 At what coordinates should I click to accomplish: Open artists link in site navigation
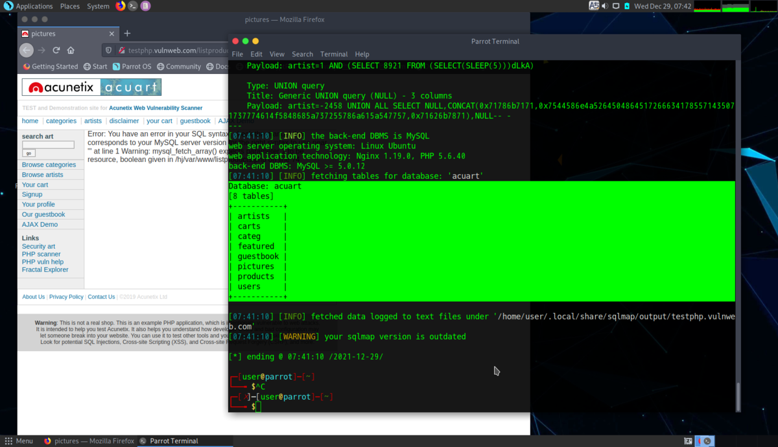click(x=93, y=121)
